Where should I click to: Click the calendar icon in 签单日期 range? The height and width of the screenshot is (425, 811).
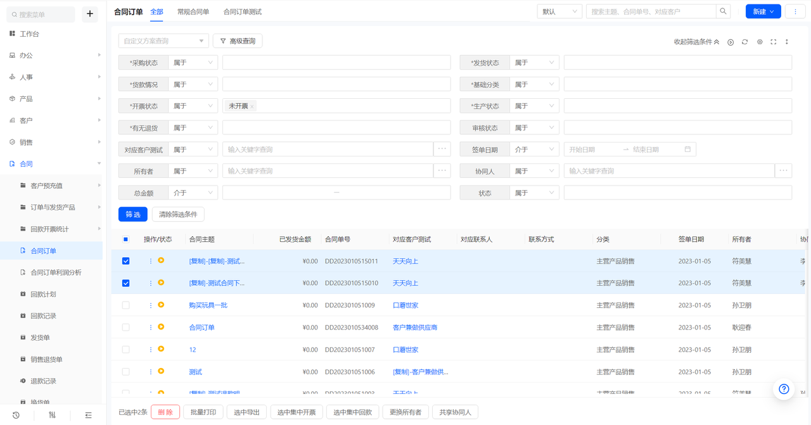pyautogui.click(x=687, y=149)
